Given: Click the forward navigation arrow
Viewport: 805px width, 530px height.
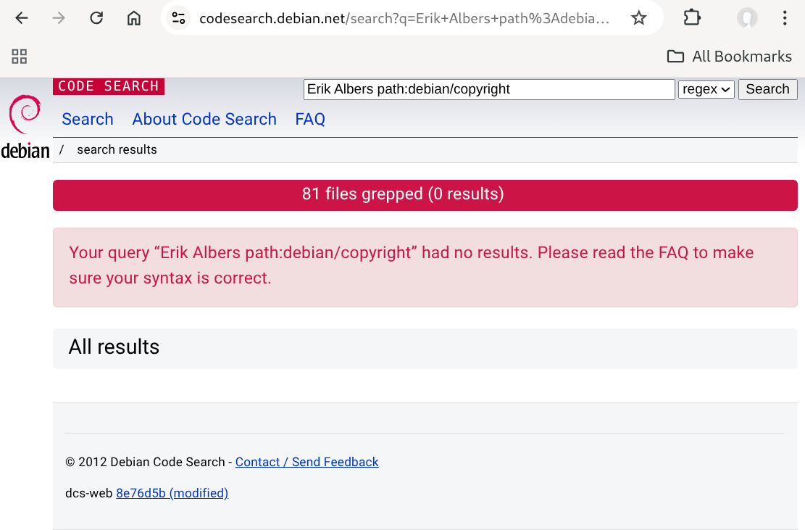Looking at the screenshot, I should pos(58,17).
